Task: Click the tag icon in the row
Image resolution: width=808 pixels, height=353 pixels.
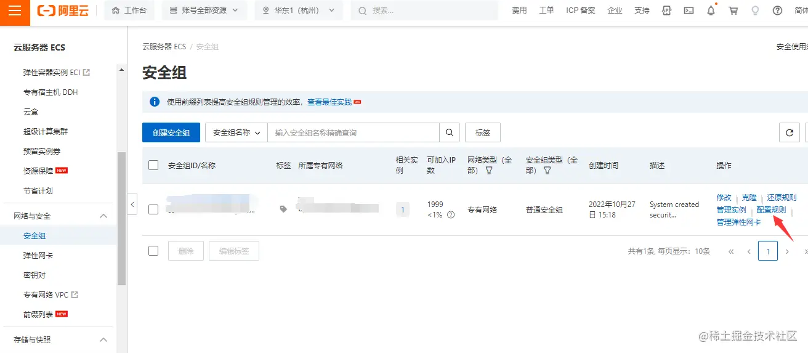Action: (283, 209)
